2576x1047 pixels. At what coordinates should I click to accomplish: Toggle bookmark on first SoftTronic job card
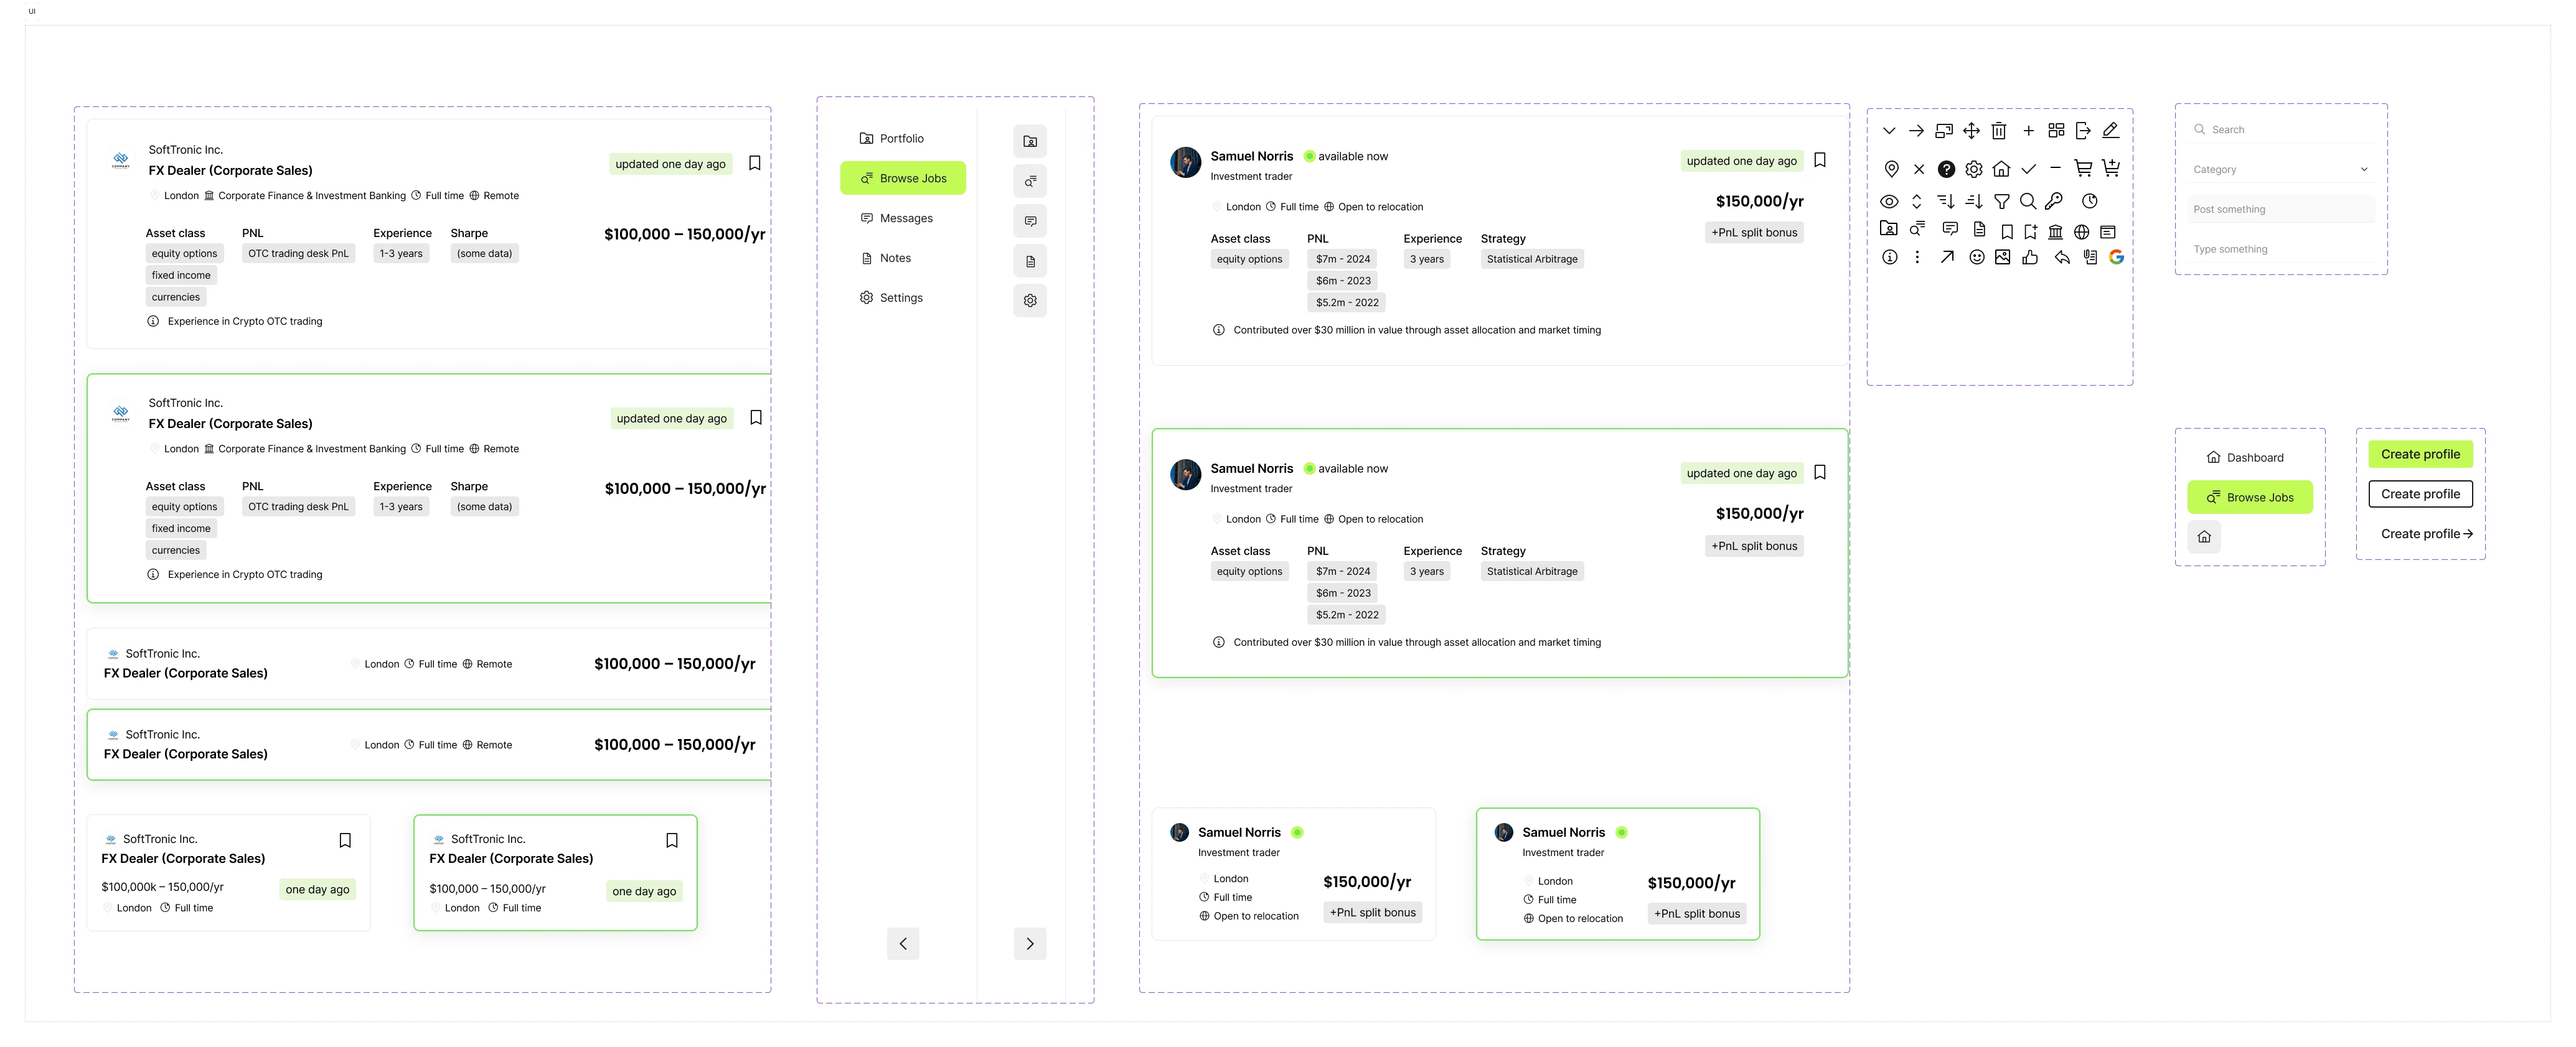(755, 163)
